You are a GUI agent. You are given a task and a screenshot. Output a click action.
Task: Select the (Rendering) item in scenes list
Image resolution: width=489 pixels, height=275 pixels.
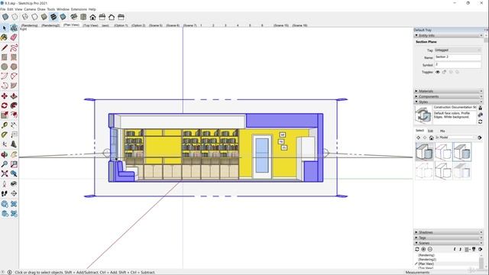426,255
